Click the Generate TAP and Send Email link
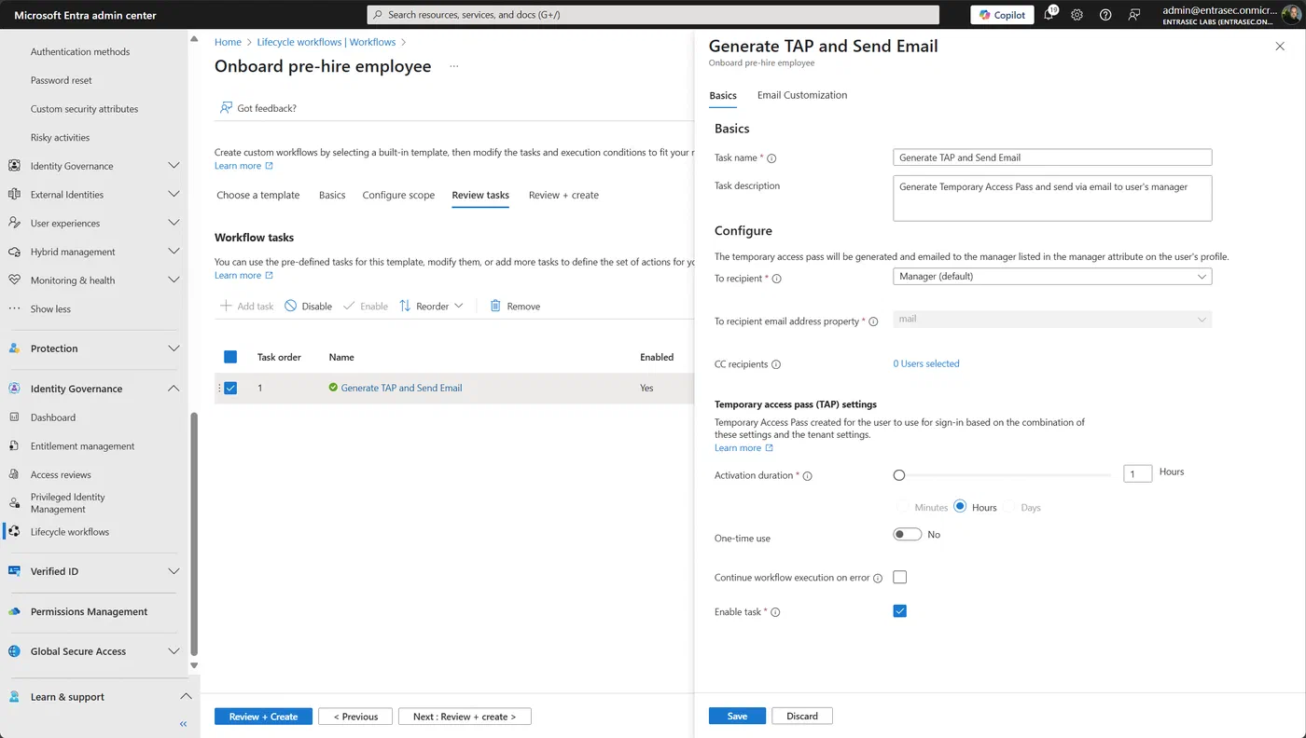Image resolution: width=1306 pixels, height=738 pixels. pos(401,389)
